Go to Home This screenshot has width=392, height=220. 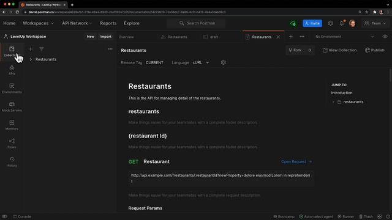tap(9, 23)
